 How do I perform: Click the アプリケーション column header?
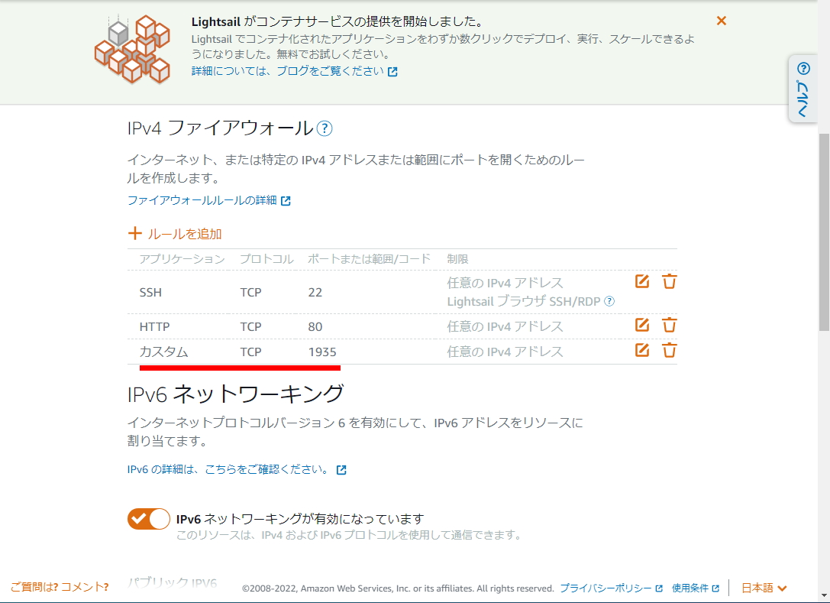[x=182, y=259]
